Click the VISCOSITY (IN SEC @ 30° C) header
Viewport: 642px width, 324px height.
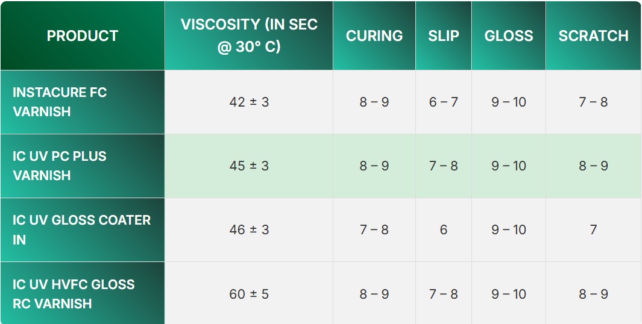click(x=249, y=36)
